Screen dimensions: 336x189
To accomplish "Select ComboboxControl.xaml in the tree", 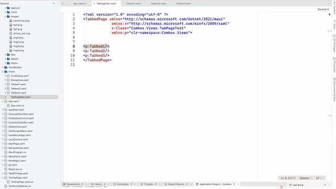I will click(21, 118).
